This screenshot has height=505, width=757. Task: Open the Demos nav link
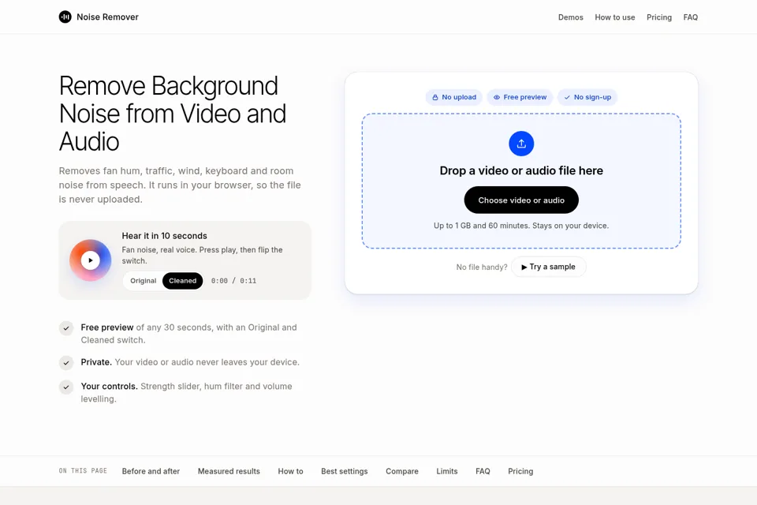coord(571,17)
